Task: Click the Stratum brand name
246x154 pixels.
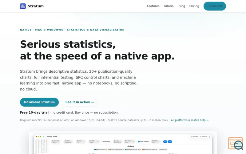Action: (36, 6)
